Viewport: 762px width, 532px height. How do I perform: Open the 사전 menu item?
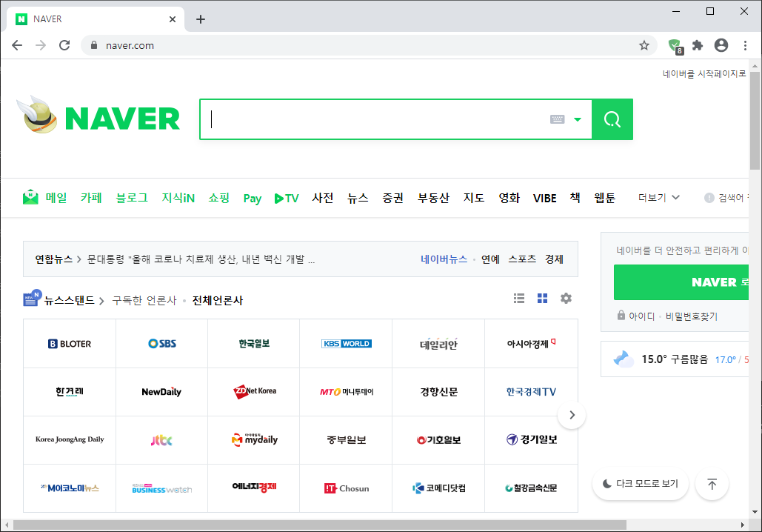click(323, 197)
